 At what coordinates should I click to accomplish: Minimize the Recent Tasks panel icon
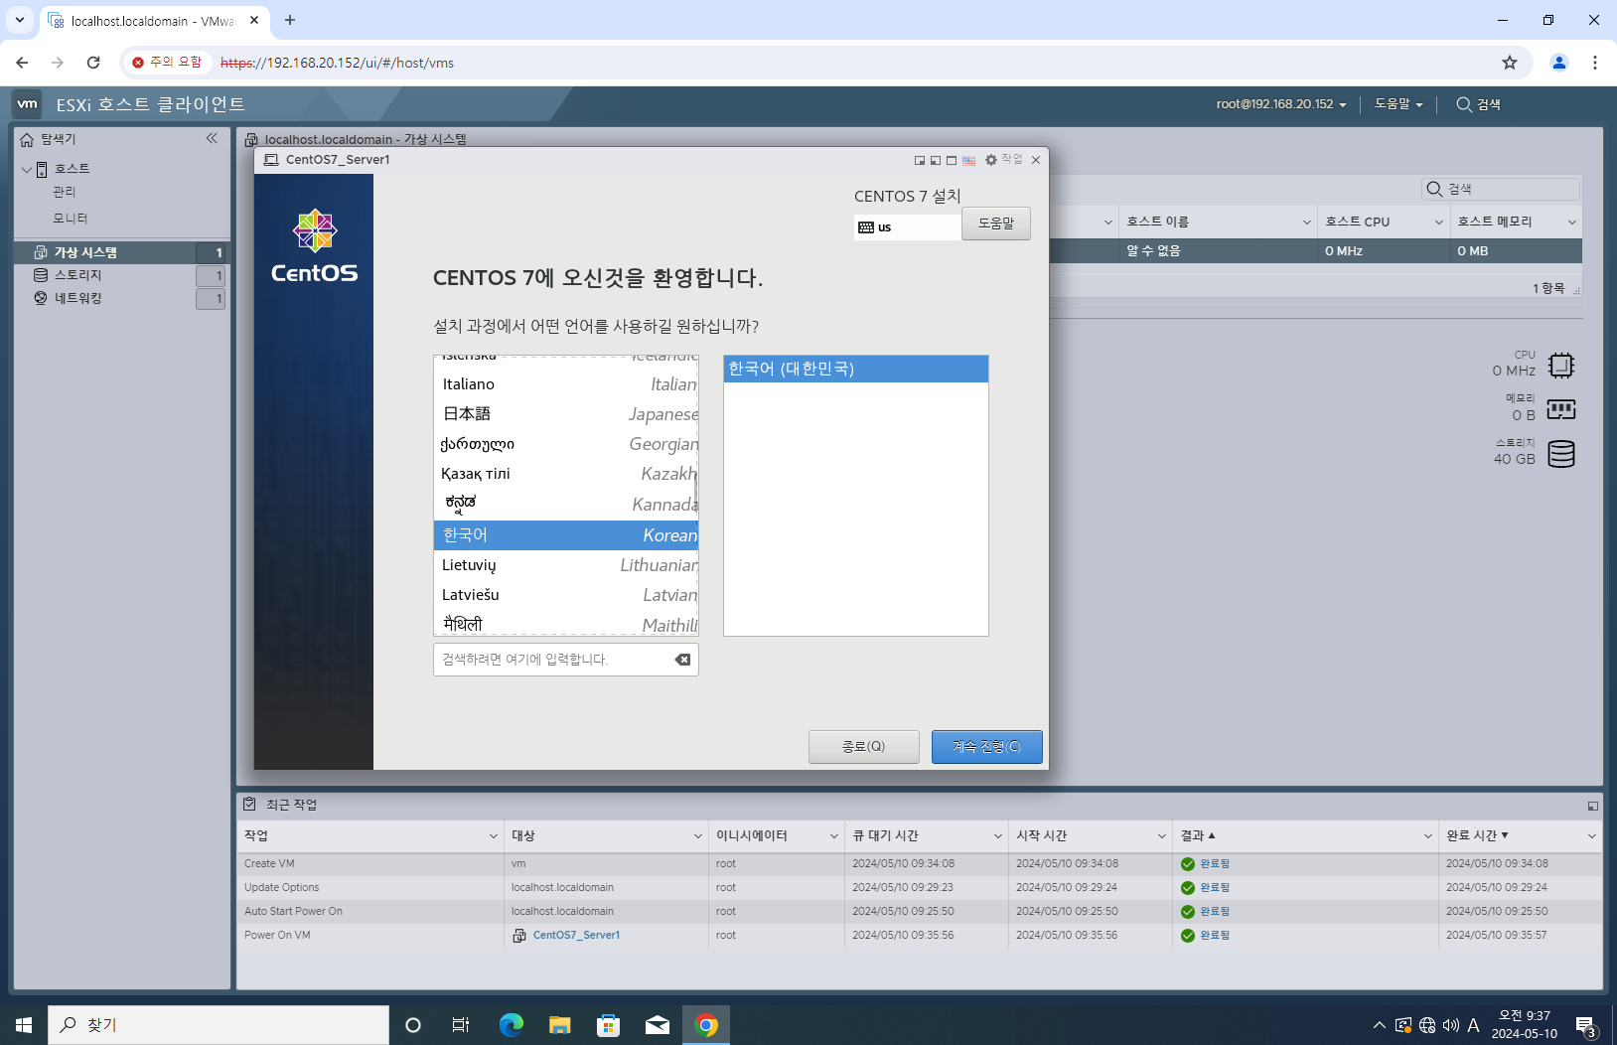pyautogui.click(x=1592, y=806)
